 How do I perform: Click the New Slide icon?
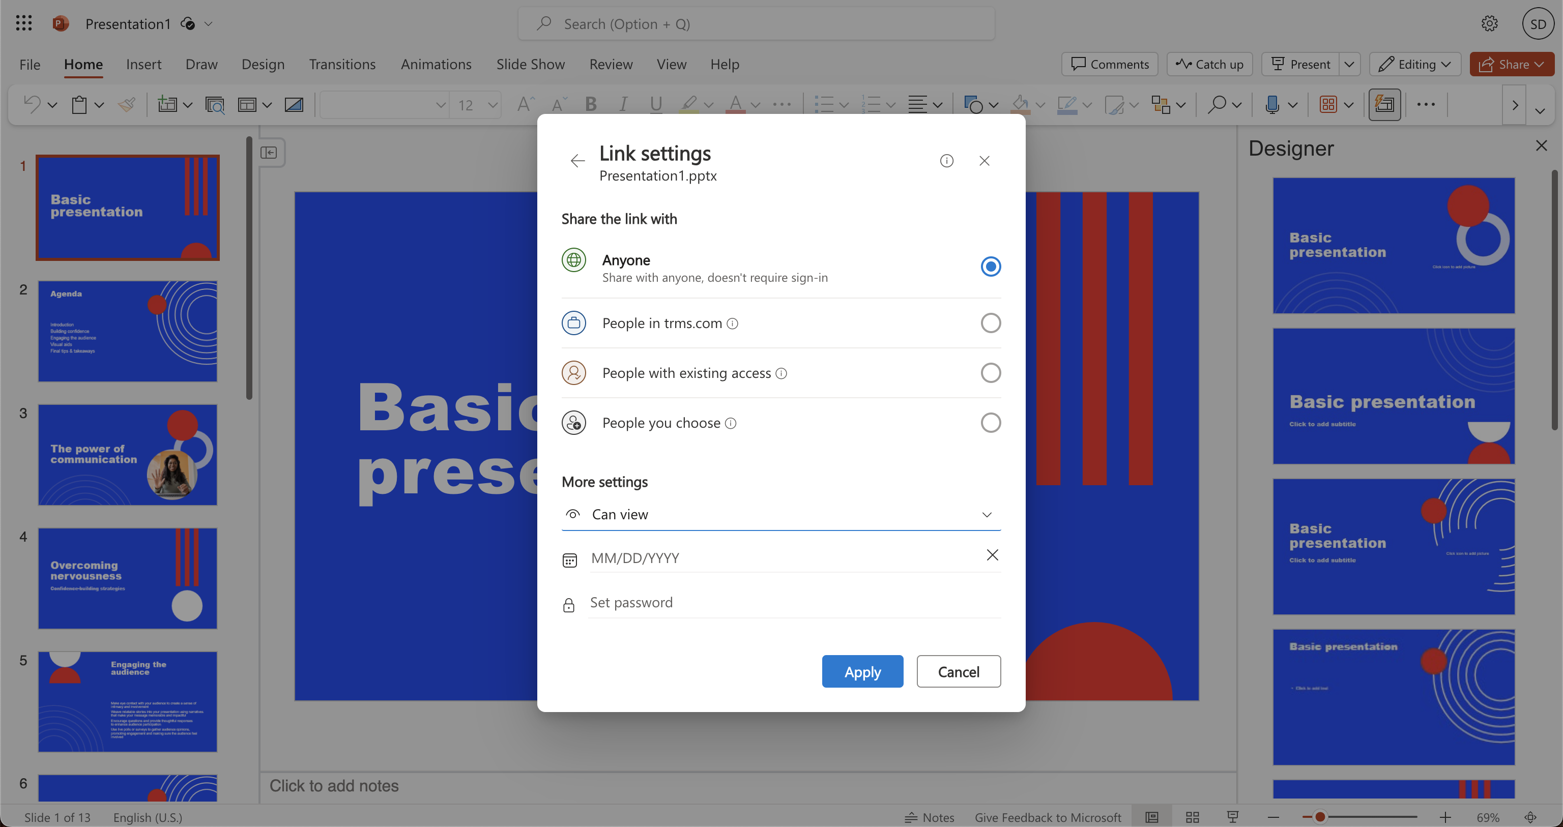pyautogui.click(x=167, y=104)
